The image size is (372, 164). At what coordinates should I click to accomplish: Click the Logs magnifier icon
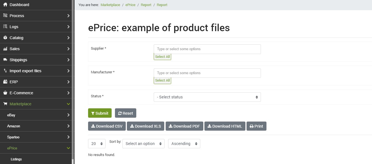point(5,27)
